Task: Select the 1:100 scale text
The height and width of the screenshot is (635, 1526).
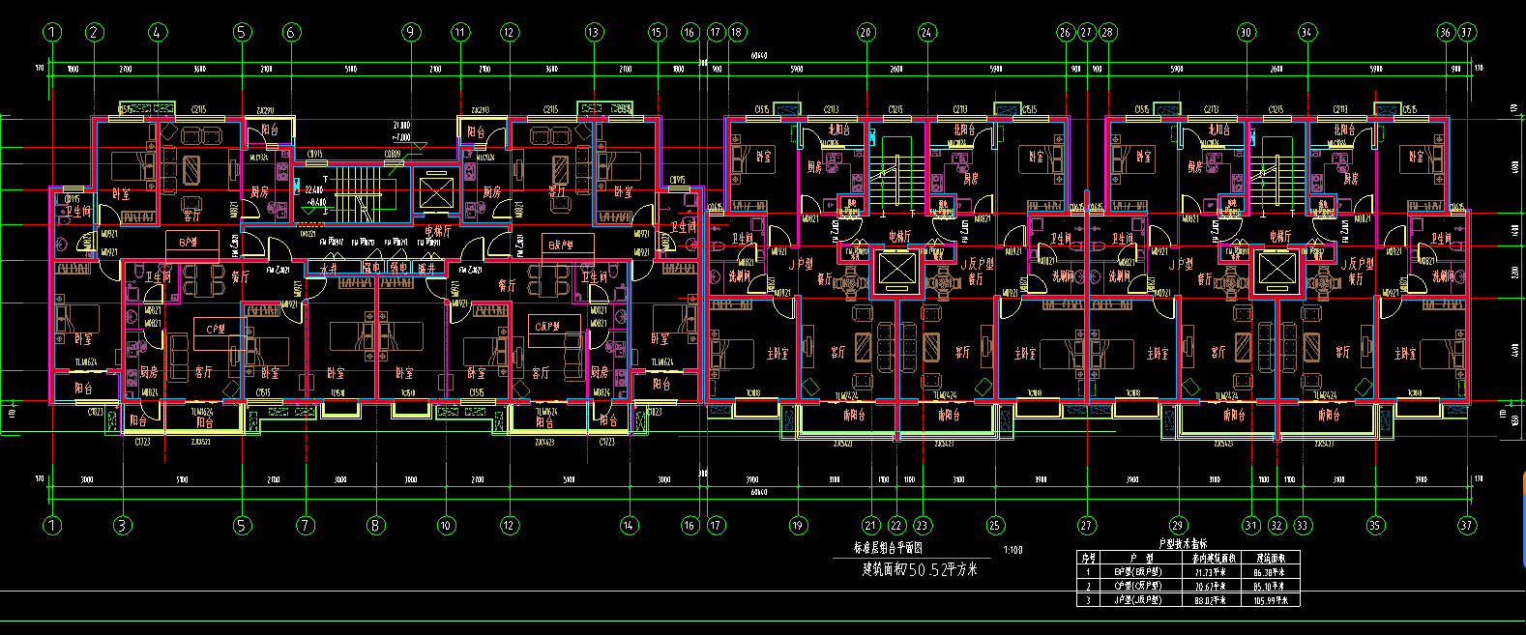Action: 1012,550
